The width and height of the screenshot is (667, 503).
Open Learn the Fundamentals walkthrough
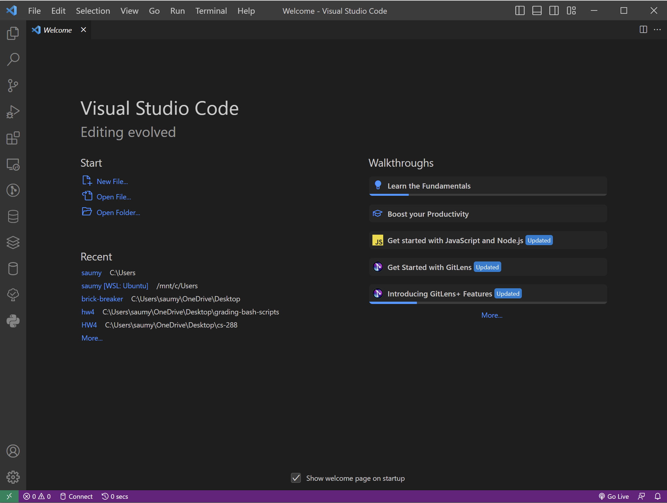click(488, 186)
